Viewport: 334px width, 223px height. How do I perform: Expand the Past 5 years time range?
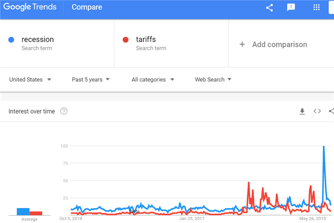click(90, 80)
